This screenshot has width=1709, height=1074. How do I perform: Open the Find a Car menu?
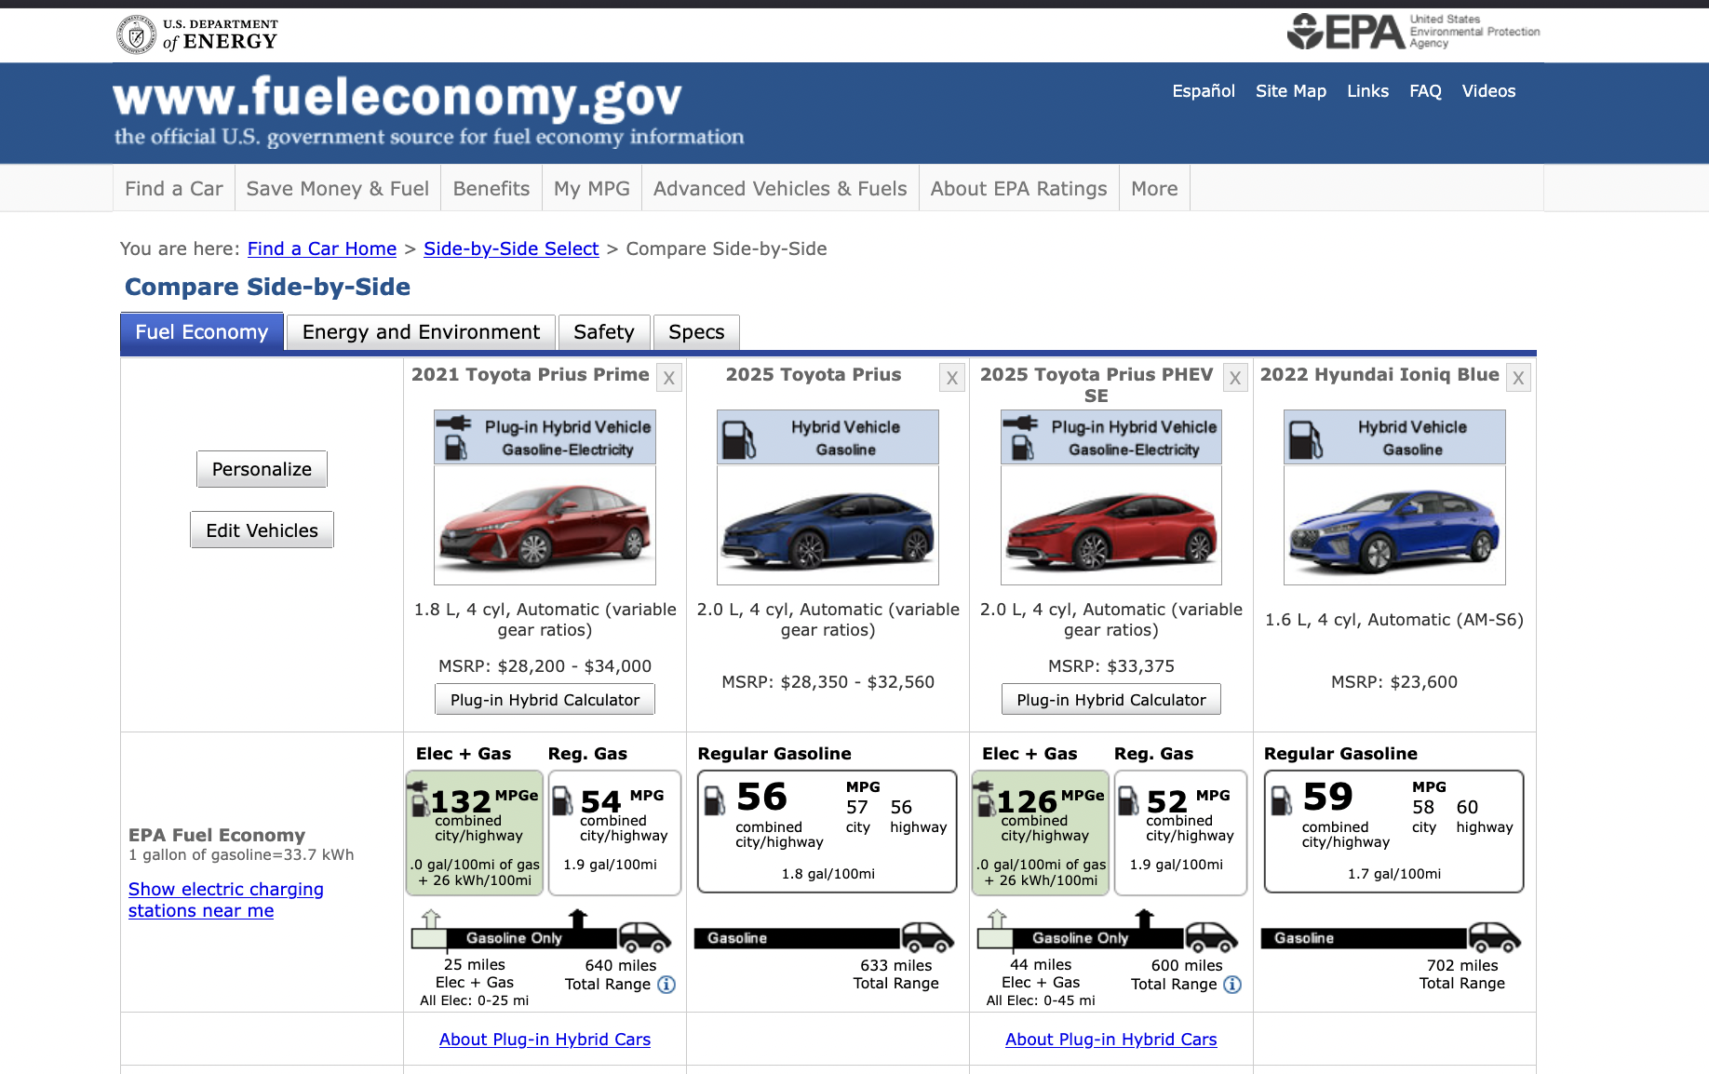point(173,188)
